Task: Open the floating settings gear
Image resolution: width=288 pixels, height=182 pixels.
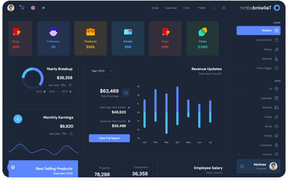Action: coord(13,167)
